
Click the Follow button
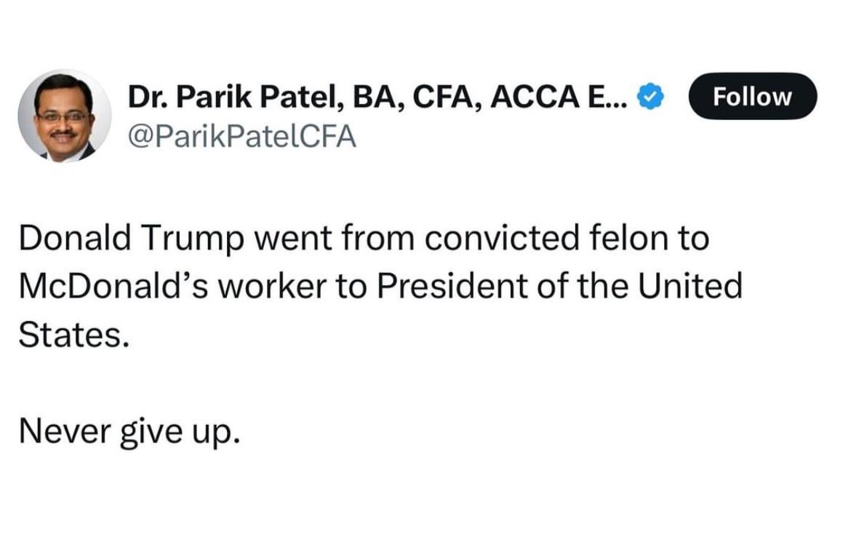[753, 96]
